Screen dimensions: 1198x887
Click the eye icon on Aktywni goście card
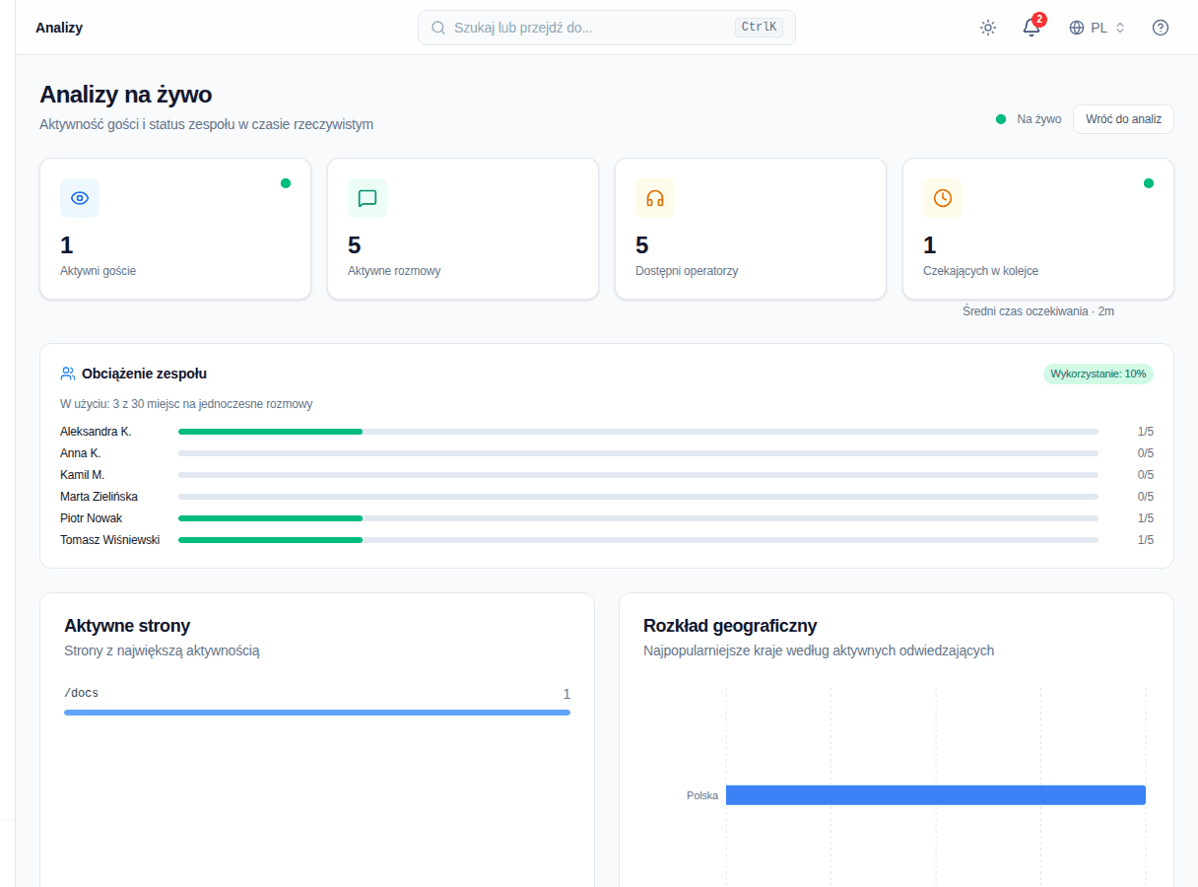pos(80,198)
